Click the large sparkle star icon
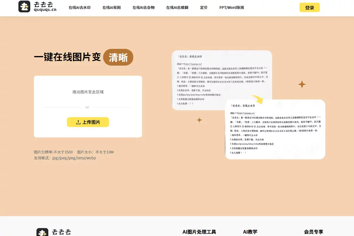The image size is (354, 236). [x=302, y=84]
